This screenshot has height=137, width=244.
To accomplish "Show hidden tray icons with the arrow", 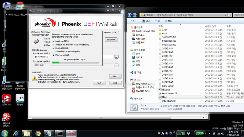I will [210, 134].
